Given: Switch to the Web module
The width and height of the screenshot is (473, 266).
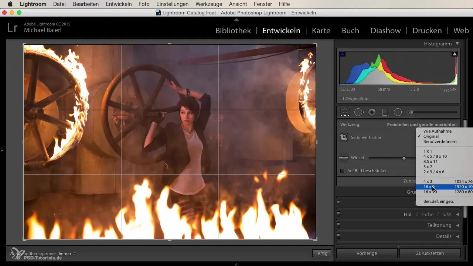Looking at the screenshot, I should pos(461,31).
